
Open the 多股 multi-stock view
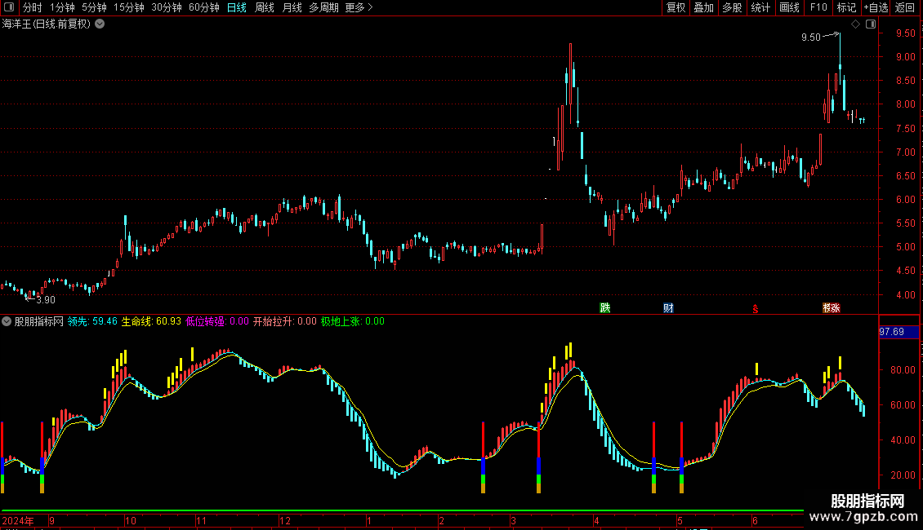point(733,7)
